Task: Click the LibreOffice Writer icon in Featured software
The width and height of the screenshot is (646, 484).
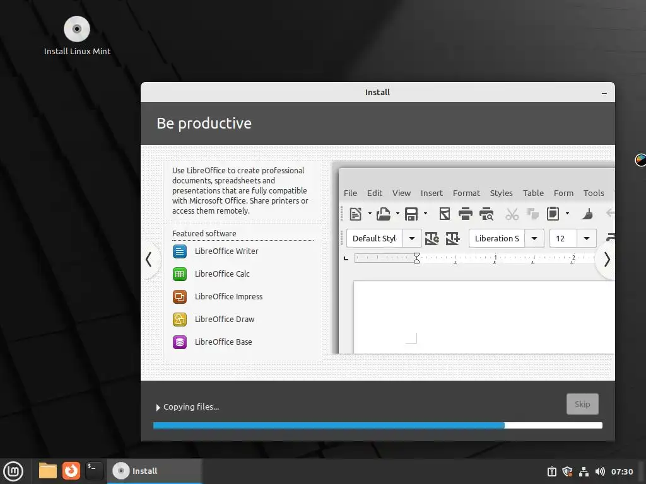Action: click(180, 251)
